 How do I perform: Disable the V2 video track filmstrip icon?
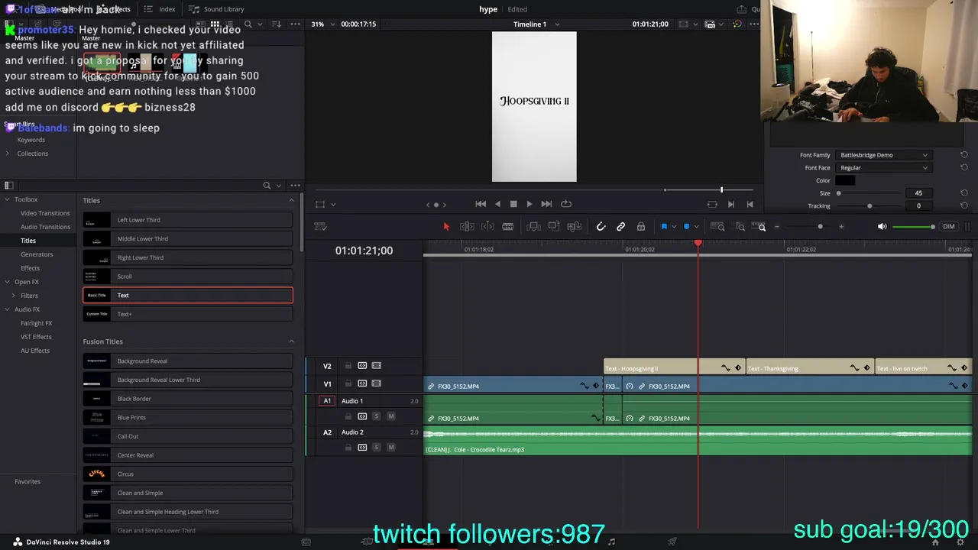[376, 366]
